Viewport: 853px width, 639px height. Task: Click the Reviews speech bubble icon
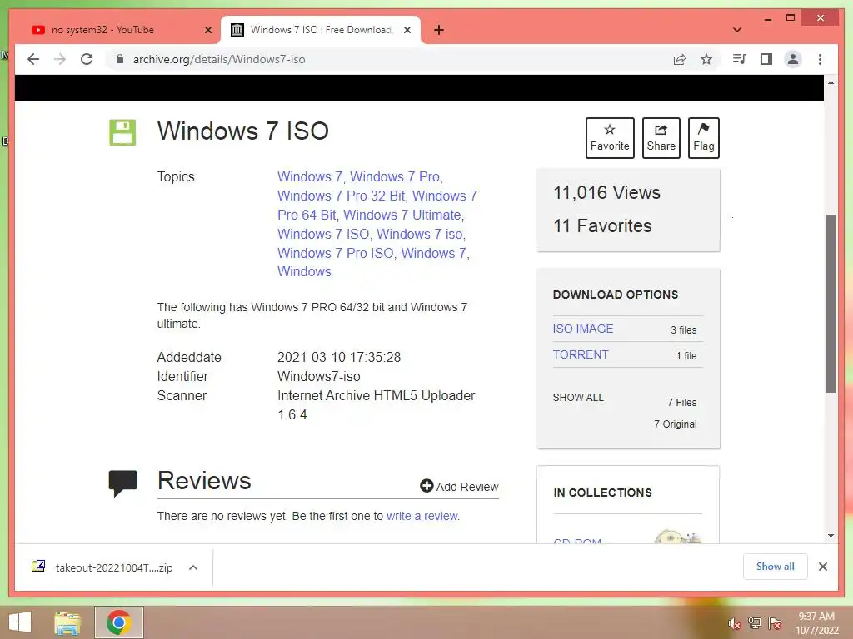pyautogui.click(x=123, y=483)
